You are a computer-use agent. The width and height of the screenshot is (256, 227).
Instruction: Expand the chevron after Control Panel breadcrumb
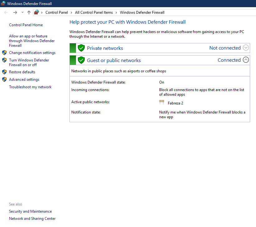(71, 12)
